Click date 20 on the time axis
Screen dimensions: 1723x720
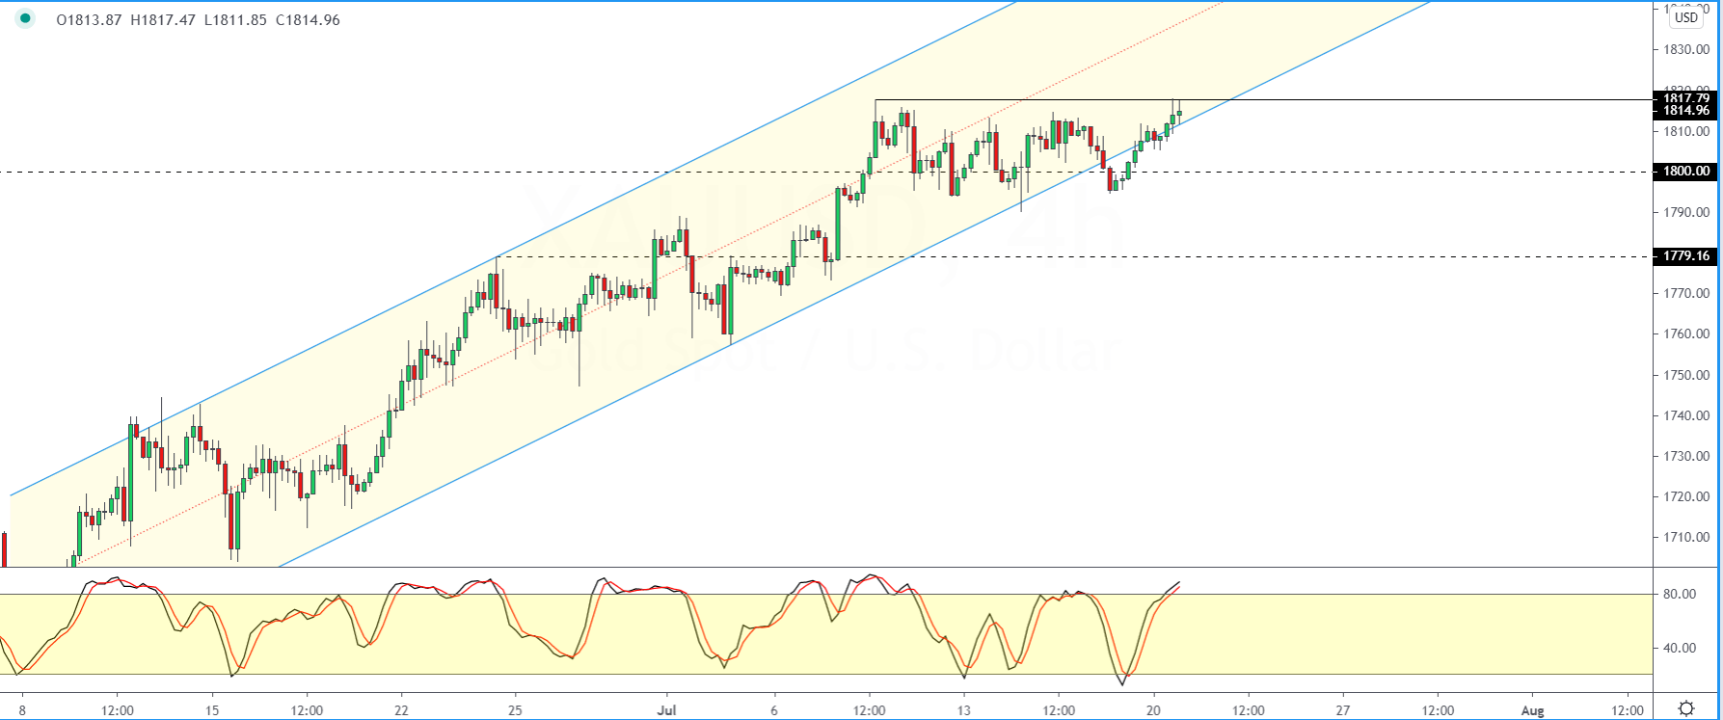pos(1153,710)
